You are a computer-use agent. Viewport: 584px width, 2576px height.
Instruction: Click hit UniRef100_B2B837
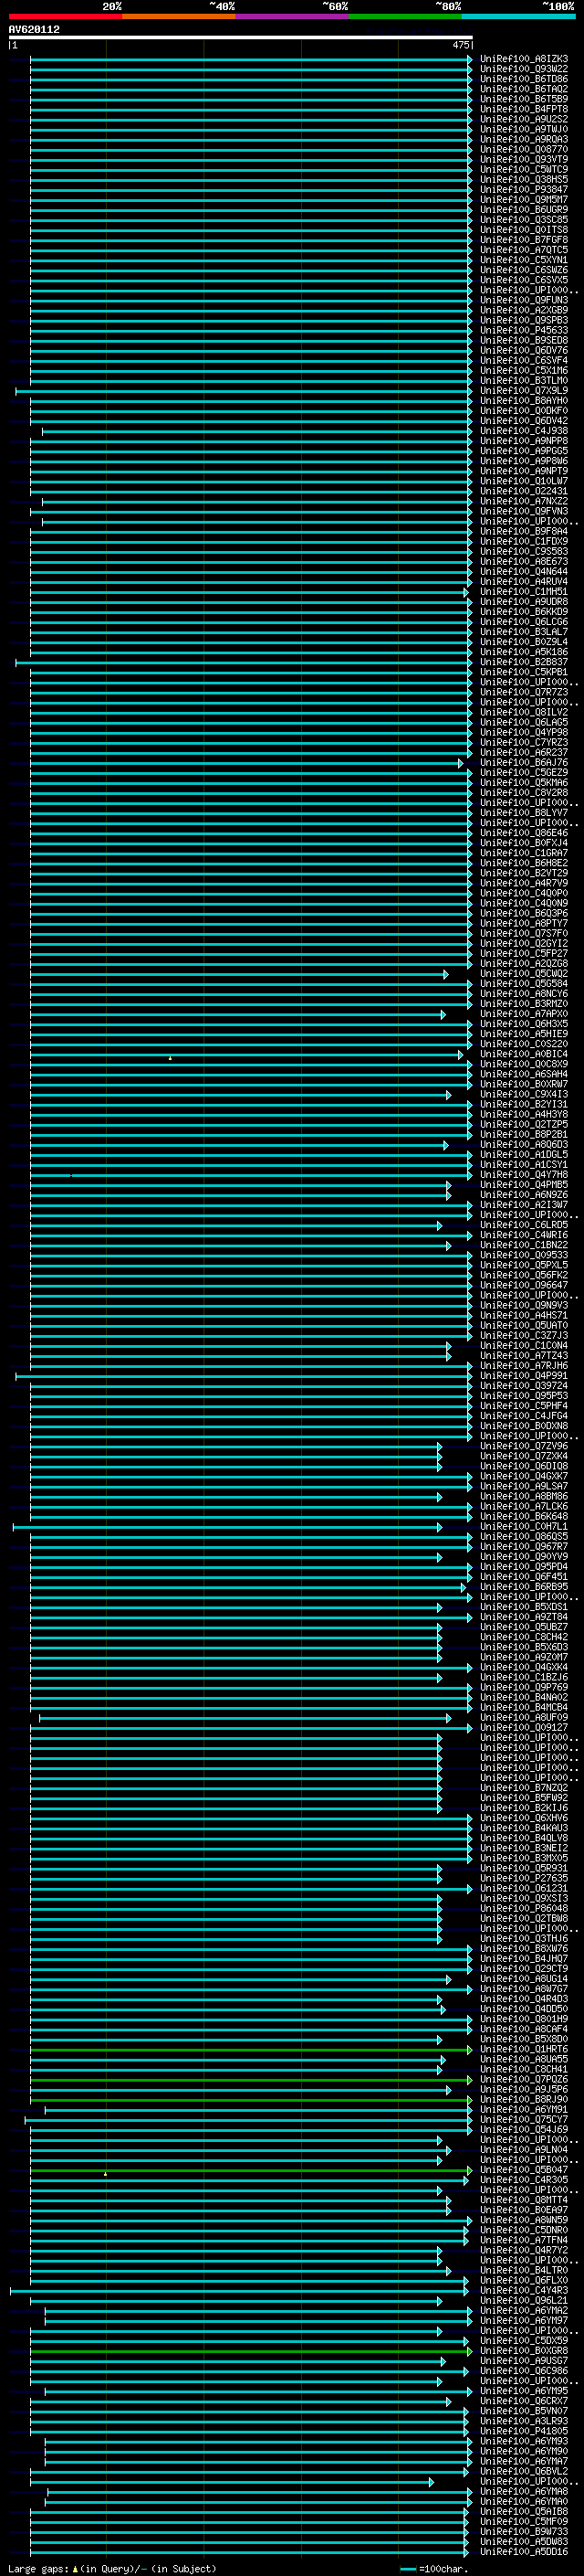(x=524, y=662)
